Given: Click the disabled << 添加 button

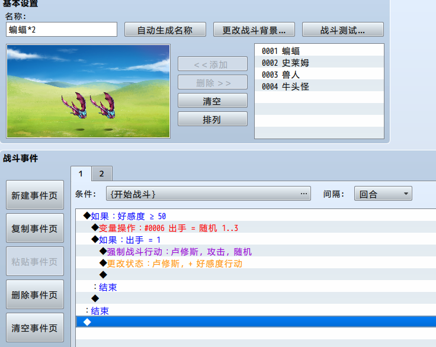Looking at the screenshot, I should [x=213, y=64].
